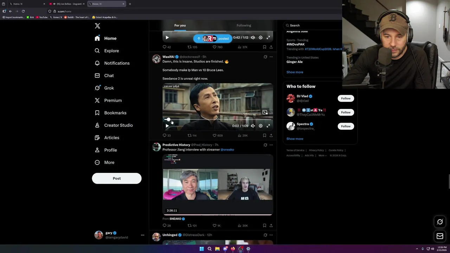
Task: Open more options on Predictive History post
Action: click(x=271, y=145)
